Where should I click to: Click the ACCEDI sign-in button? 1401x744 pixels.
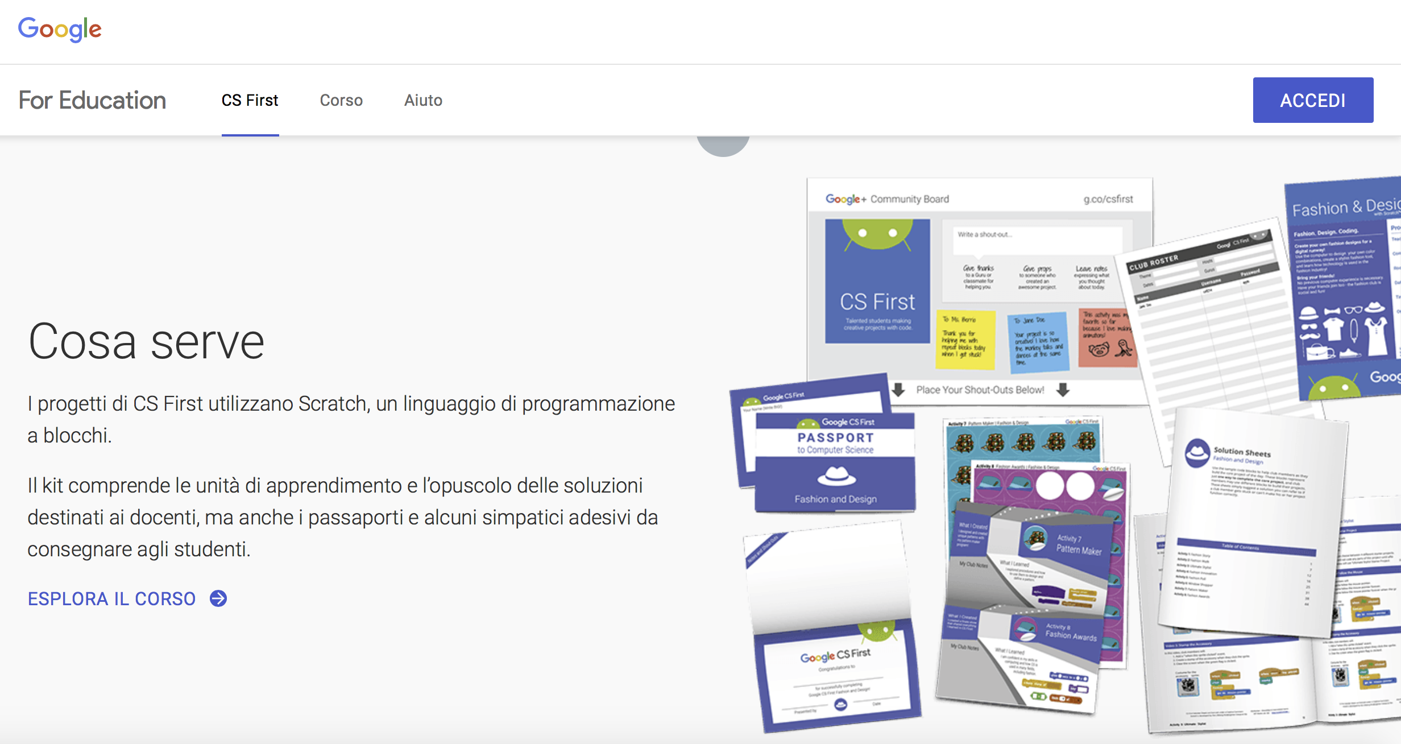click(x=1313, y=100)
